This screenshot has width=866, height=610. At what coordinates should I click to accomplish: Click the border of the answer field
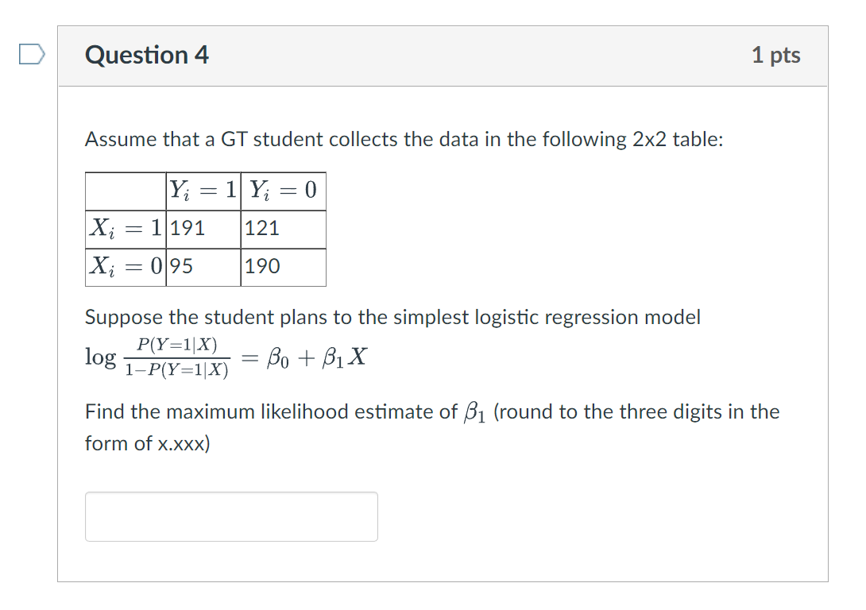[x=230, y=493]
